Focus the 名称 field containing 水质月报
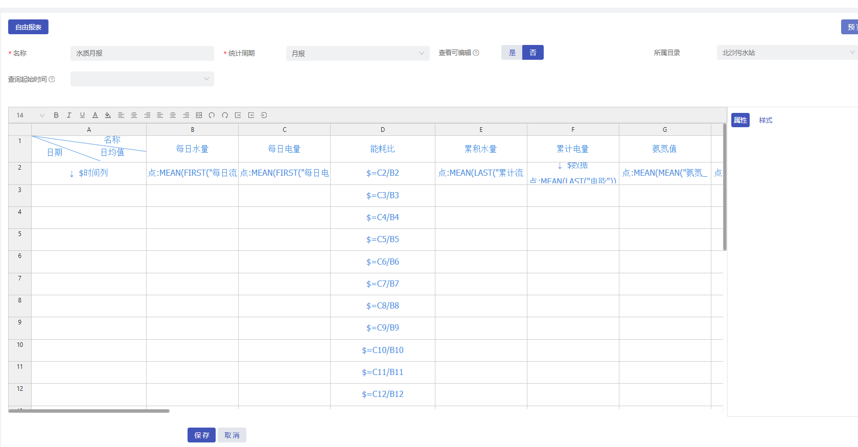This screenshot has height=447, width=858. click(x=142, y=53)
